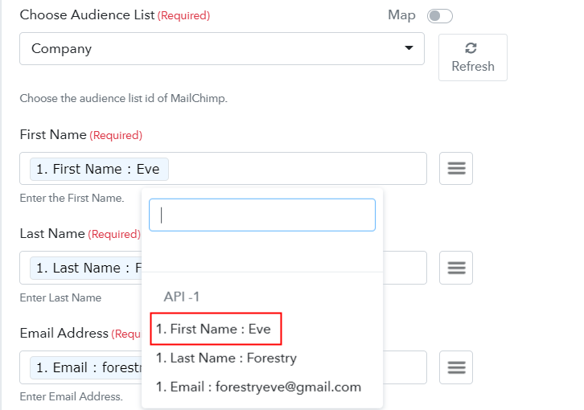Click the caret arrow in Company dropdown
Screen dimensions: 584x410
tap(409, 49)
